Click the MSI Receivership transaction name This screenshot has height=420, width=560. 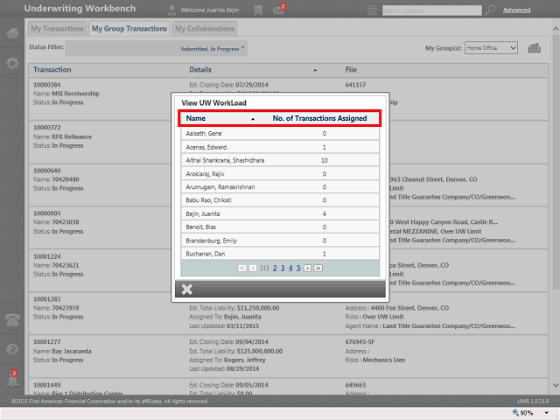pyautogui.click(x=75, y=94)
